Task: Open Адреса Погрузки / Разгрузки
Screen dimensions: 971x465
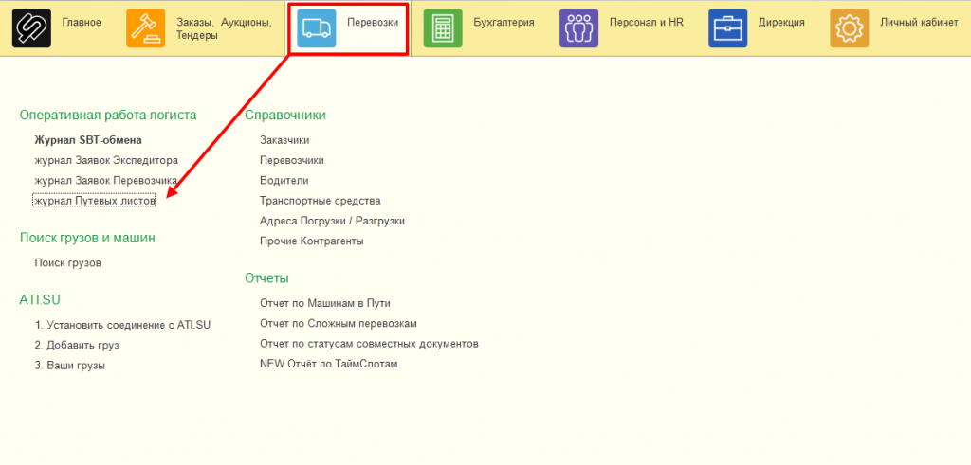Action: click(333, 221)
